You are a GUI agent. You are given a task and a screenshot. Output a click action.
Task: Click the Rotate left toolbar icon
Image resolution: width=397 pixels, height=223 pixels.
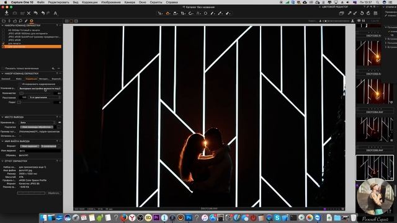[x=362, y=13]
